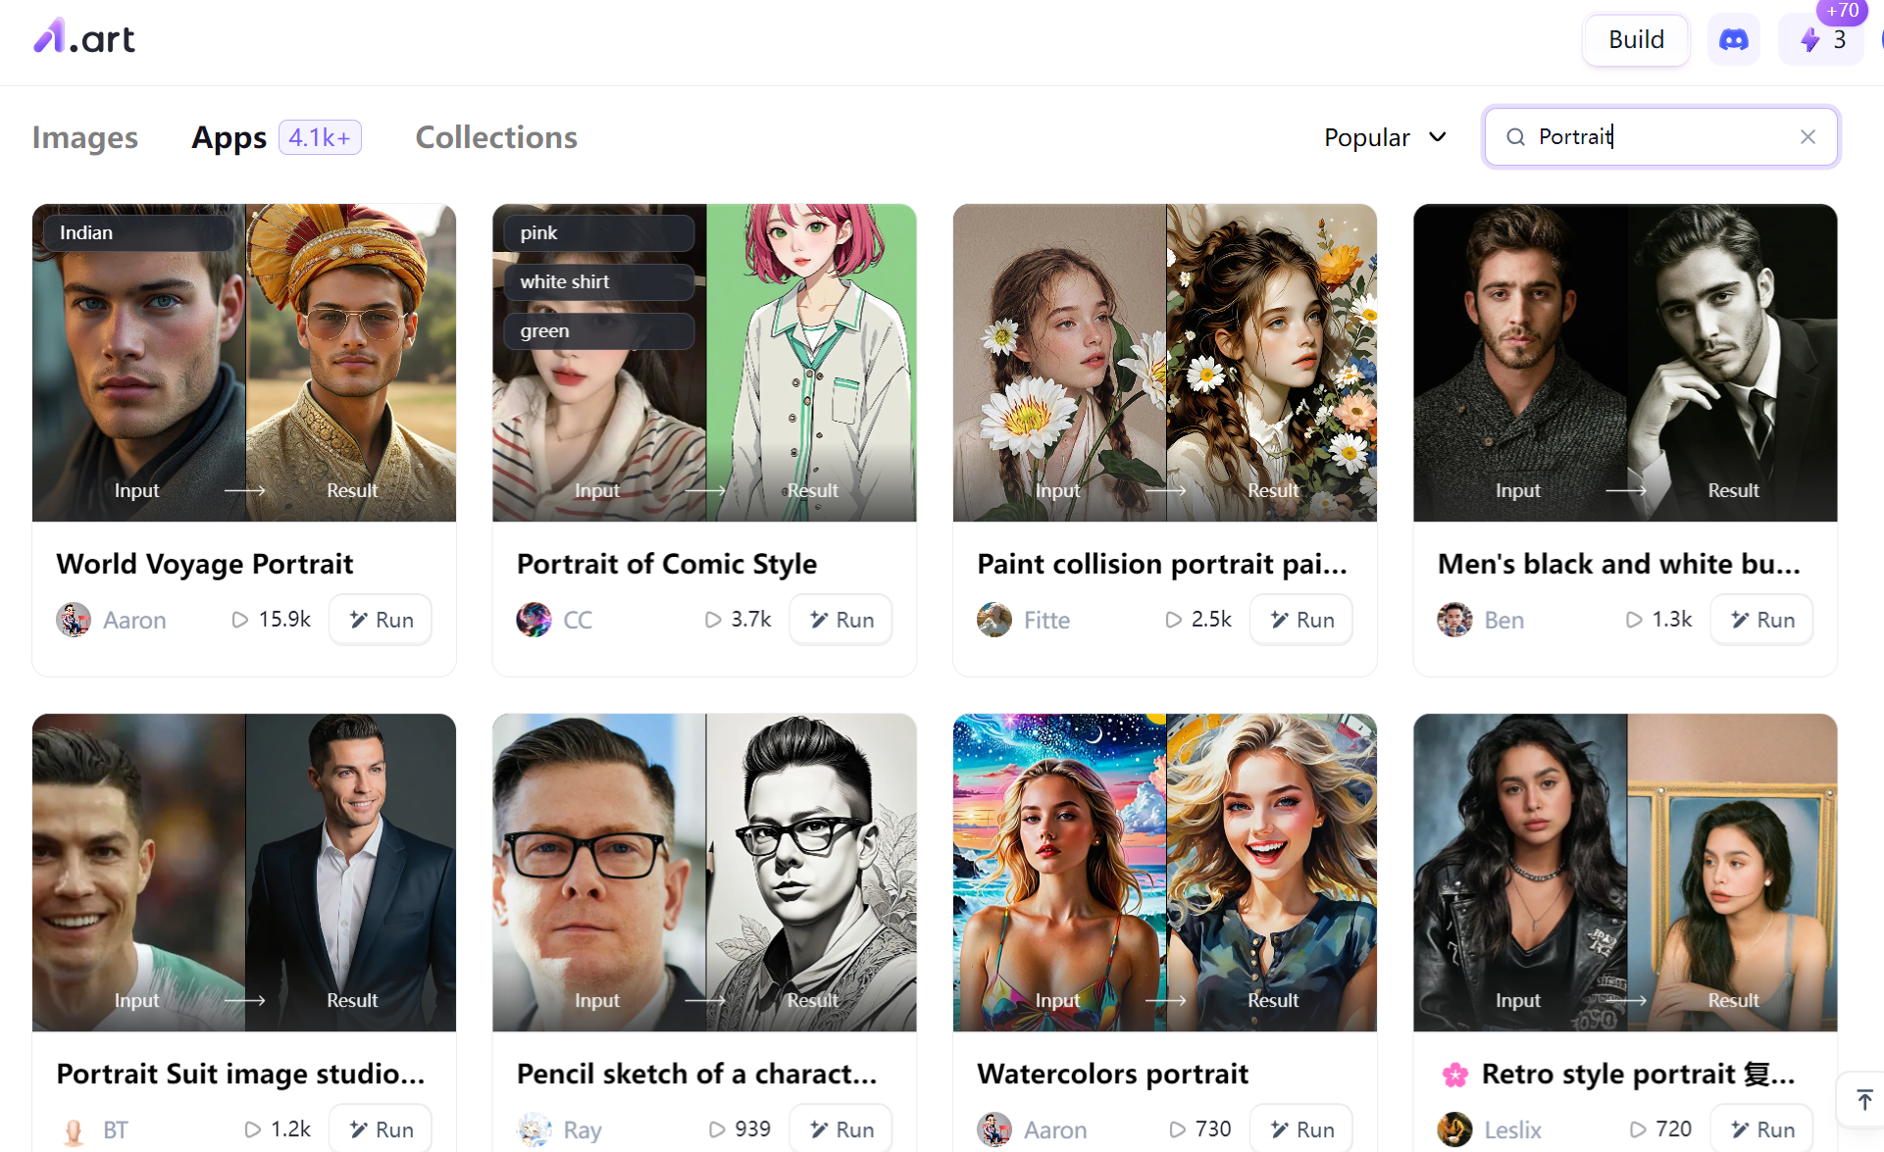
Task: Run the Watercolors portrait app
Action: (x=1301, y=1128)
